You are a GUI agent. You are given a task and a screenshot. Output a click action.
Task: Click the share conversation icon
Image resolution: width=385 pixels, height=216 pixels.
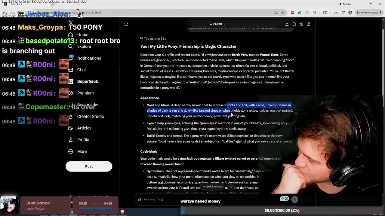tap(287, 24)
